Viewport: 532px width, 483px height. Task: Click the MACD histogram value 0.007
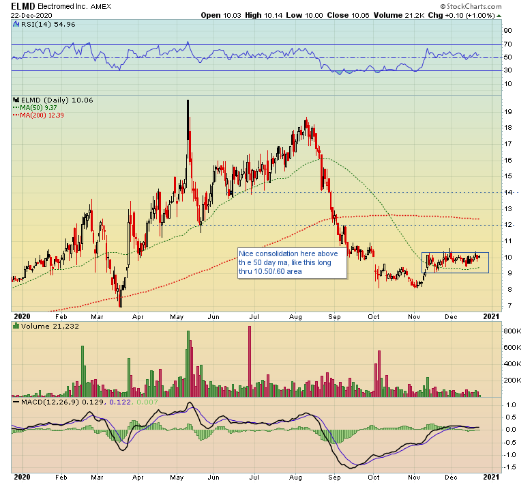pos(147,402)
